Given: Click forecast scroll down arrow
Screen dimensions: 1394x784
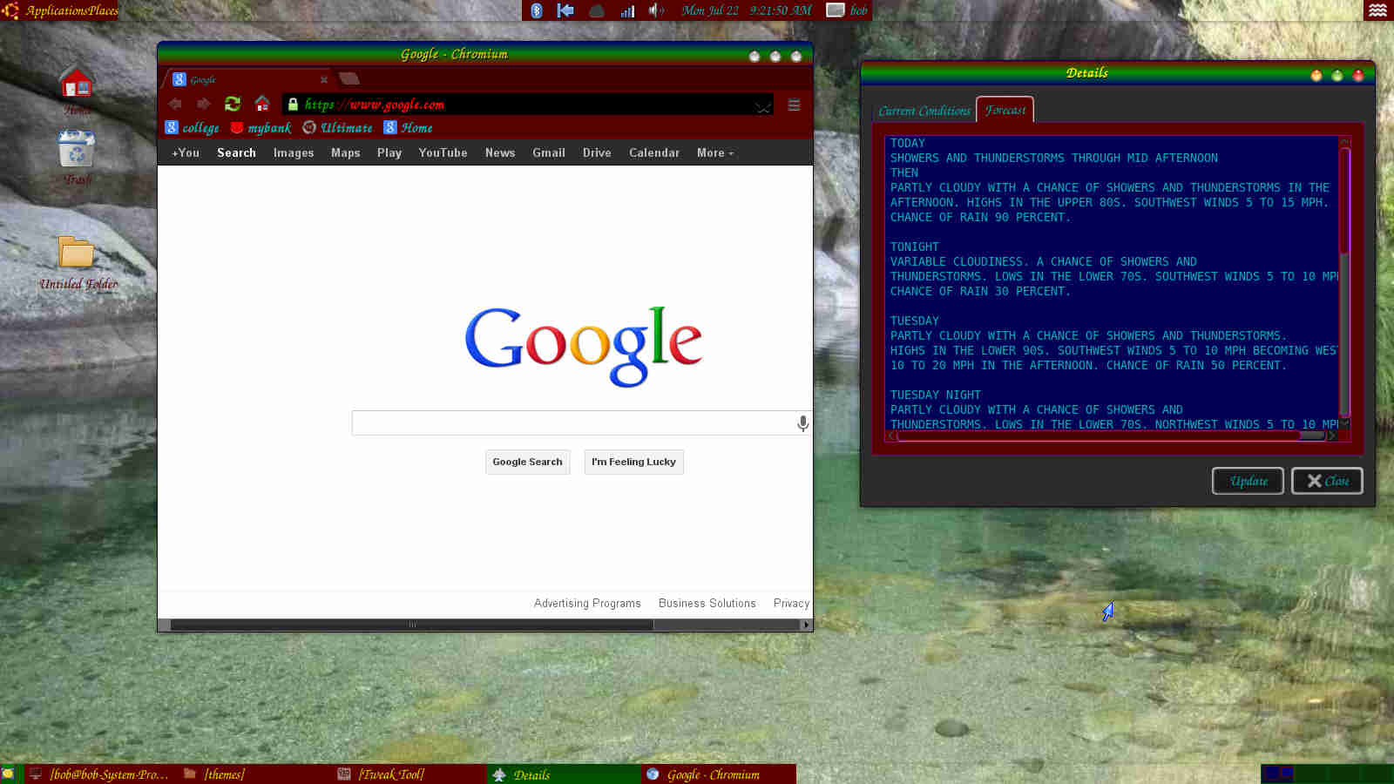Looking at the screenshot, I should (x=1344, y=422).
